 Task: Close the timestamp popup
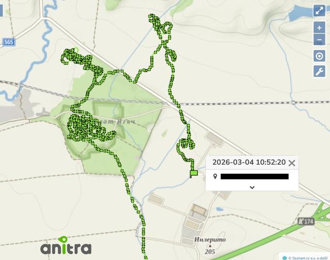point(292,163)
